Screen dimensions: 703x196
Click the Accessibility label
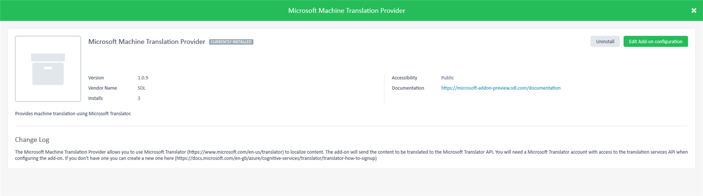pos(404,78)
